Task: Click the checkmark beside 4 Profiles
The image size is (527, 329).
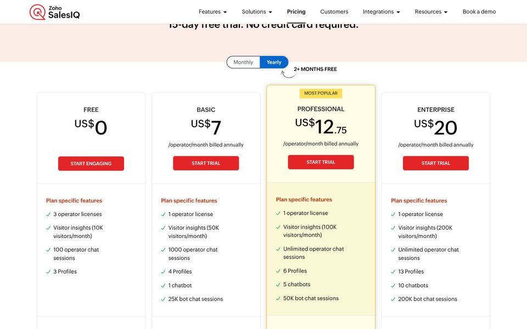Action: coord(164,271)
